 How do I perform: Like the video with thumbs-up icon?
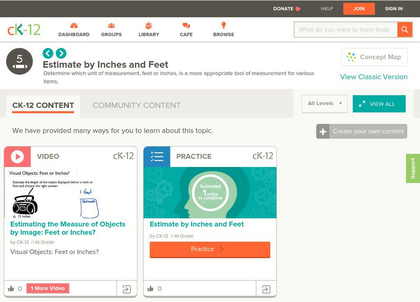[x=11, y=288]
